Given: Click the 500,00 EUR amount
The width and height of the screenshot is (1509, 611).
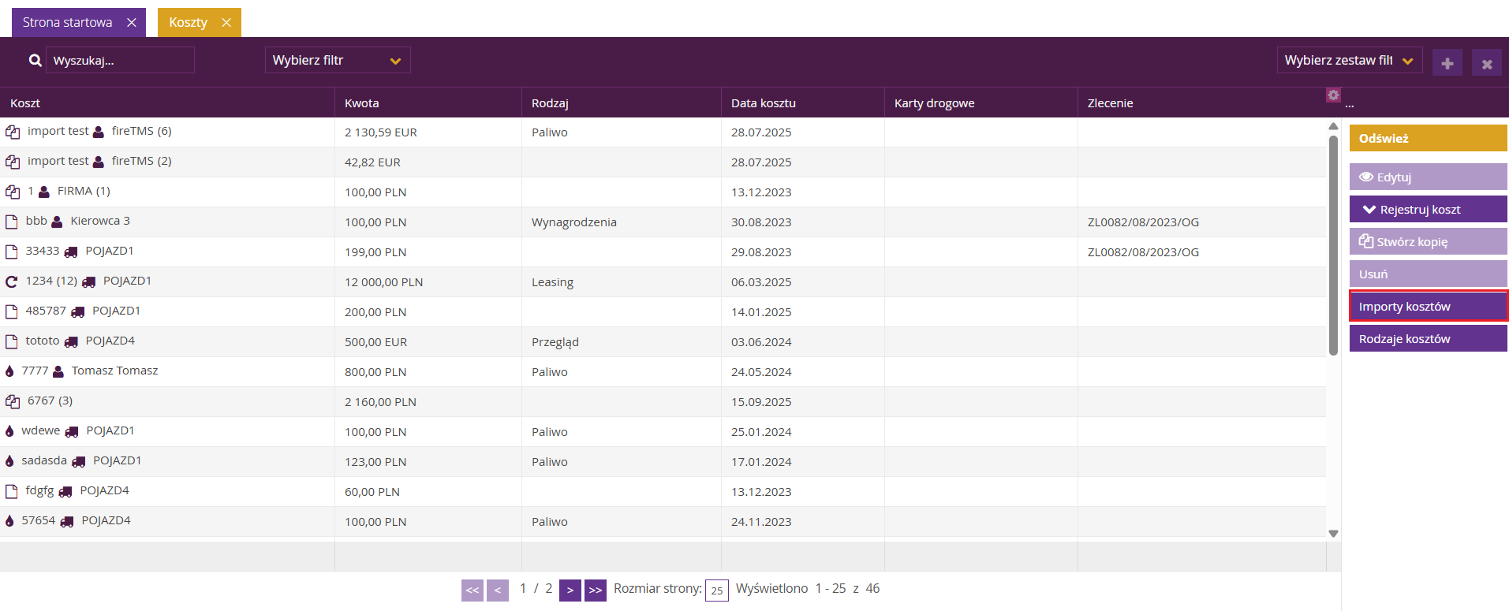Looking at the screenshot, I should 375,342.
